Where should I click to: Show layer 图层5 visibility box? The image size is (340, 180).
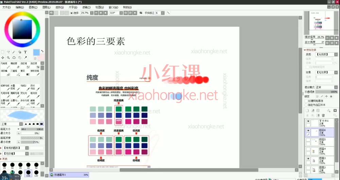(308, 140)
